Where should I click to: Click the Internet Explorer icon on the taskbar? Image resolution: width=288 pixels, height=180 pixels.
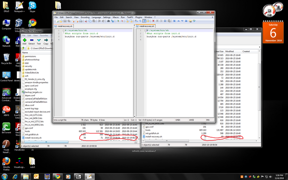pos(15,177)
